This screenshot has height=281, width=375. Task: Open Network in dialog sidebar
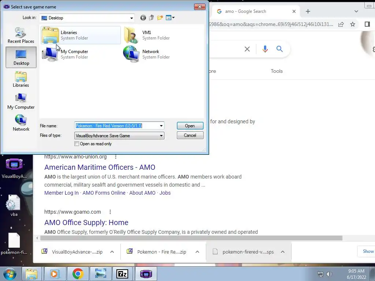(x=21, y=123)
